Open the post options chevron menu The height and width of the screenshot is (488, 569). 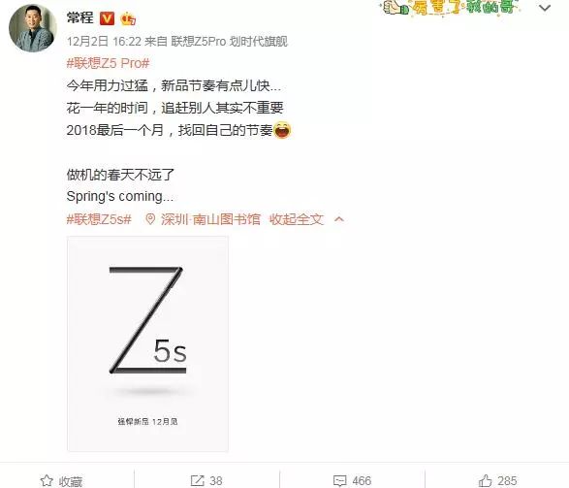[545, 8]
